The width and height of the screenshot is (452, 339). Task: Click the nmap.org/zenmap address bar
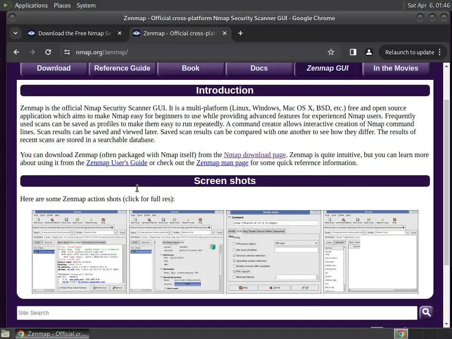pos(199,52)
